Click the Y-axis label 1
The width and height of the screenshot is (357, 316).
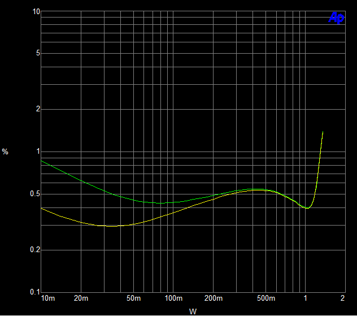[x=38, y=151]
